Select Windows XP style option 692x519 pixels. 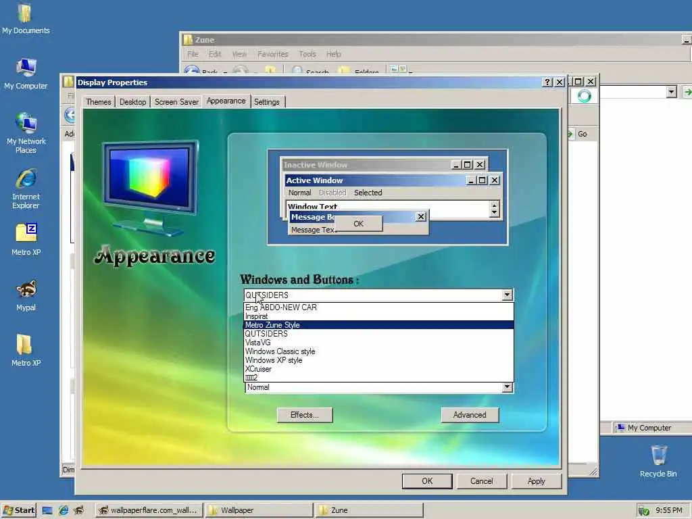coord(378,360)
